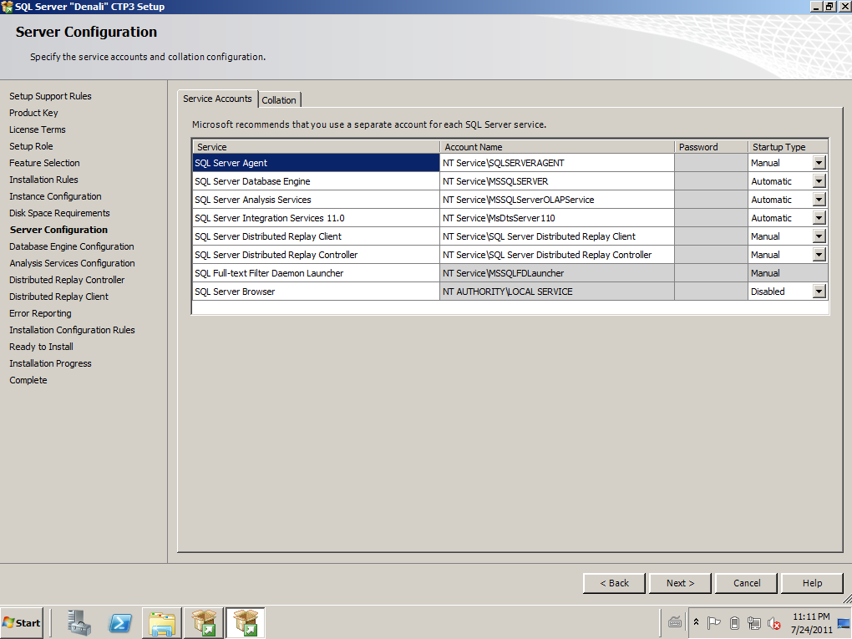Click the Next button
Image resolution: width=852 pixels, height=639 pixels.
(680, 583)
